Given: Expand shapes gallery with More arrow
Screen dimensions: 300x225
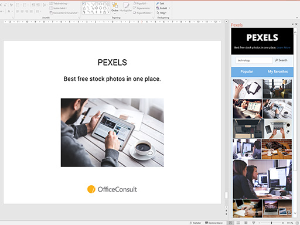Looking at the screenshot, I should pos(108,12).
